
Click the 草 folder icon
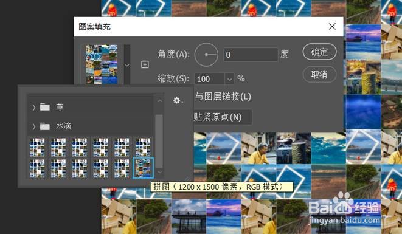(x=45, y=107)
